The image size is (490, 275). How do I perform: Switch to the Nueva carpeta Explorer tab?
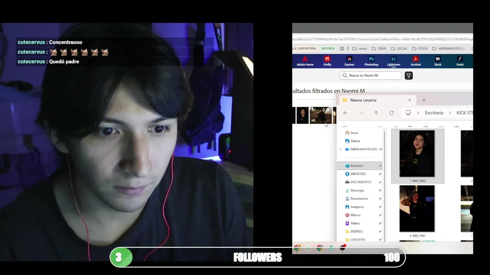(x=377, y=100)
